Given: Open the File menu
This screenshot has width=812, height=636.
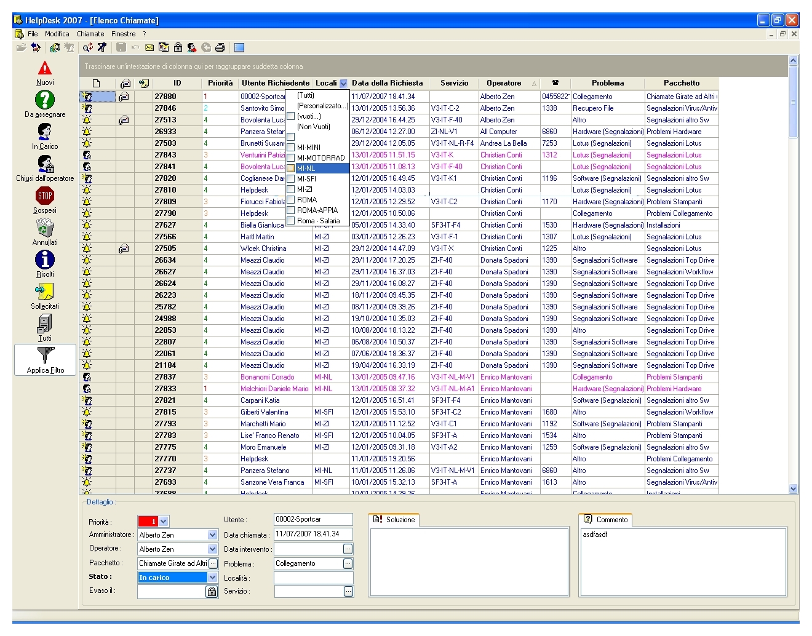Looking at the screenshot, I should (33, 34).
